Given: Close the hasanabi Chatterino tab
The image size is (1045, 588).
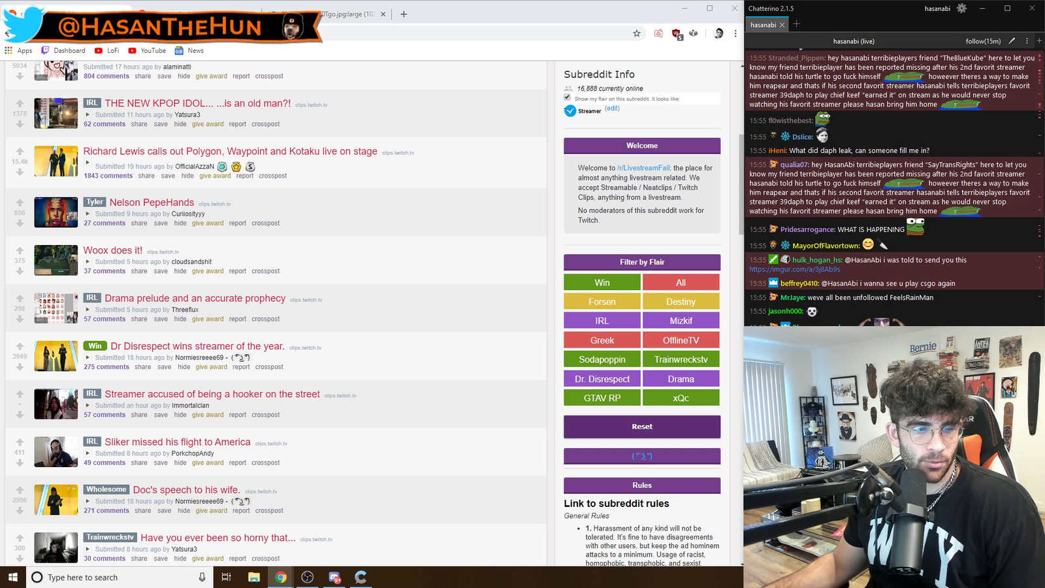Looking at the screenshot, I should coord(782,25).
